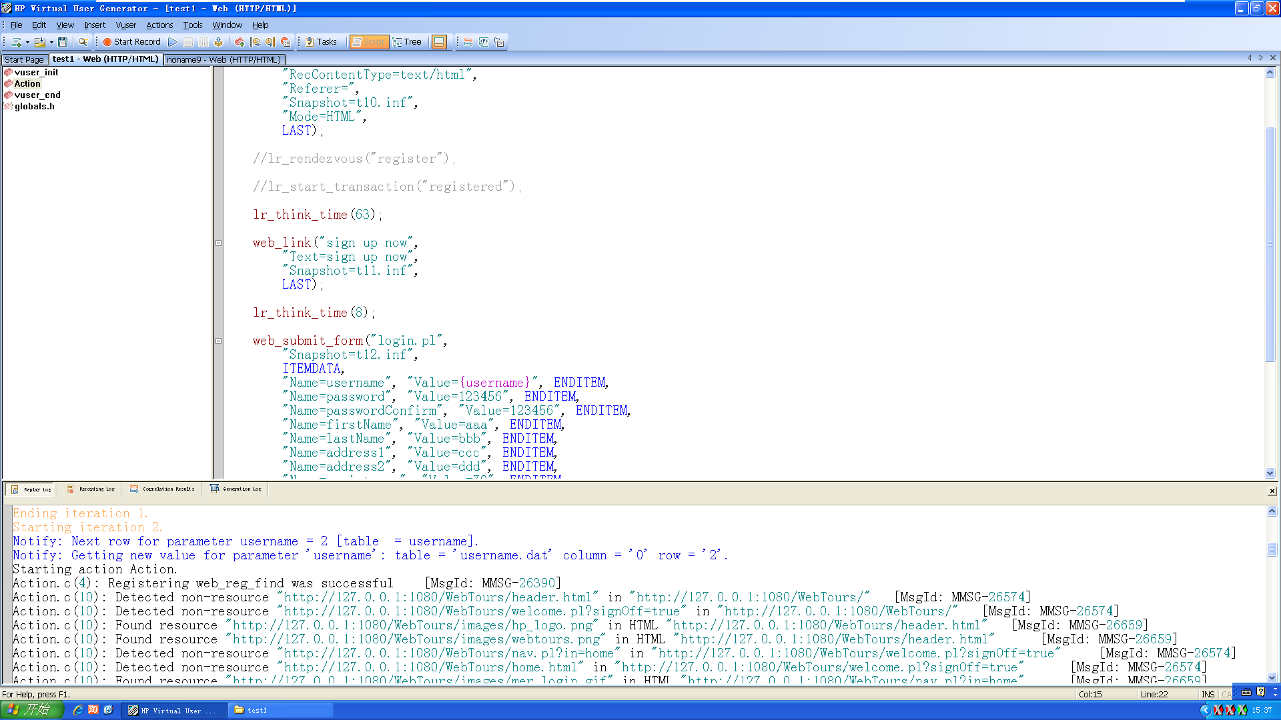Collapse the web_submit_form code block
Image resolution: width=1281 pixels, height=720 pixels.
[218, 341]
